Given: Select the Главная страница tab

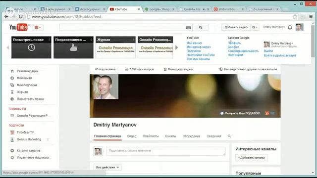Looking at the screenshot, I should 107,136.
